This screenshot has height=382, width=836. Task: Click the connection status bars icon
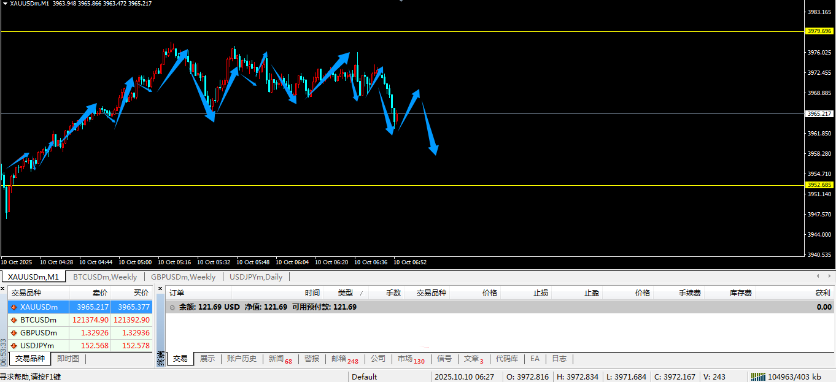(758, 376)
